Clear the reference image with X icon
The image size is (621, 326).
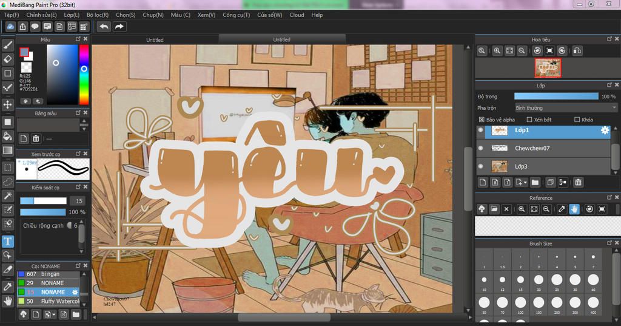pyautogui.click(x=506, y=209)
